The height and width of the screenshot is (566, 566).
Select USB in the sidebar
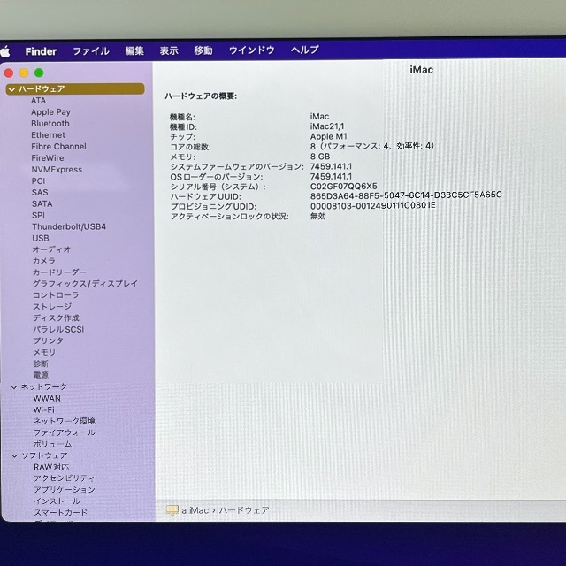tap(41, 238)
